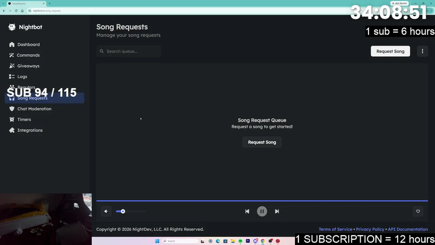435x245 pixels.
Task: Open a new browser tab
Action: (x=50, y=3)
